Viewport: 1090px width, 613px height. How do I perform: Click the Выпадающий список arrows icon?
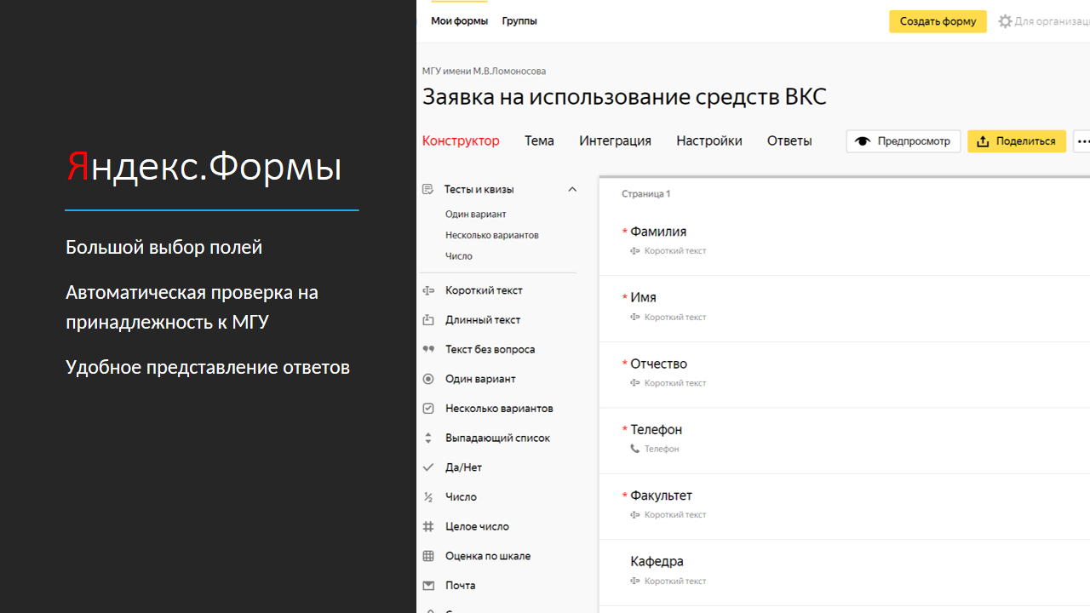428,438
